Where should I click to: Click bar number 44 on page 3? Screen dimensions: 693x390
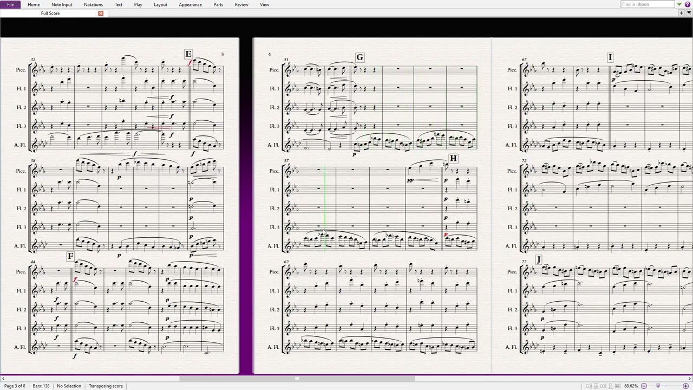click(x=33, y=262)
